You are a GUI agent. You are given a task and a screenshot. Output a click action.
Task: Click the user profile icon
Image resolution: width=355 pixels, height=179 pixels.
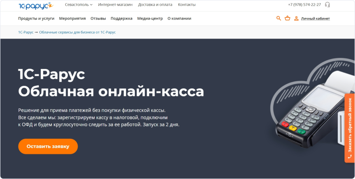[x=296, y=18]
